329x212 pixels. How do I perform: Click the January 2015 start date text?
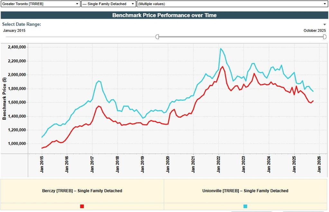click(14, 31)
